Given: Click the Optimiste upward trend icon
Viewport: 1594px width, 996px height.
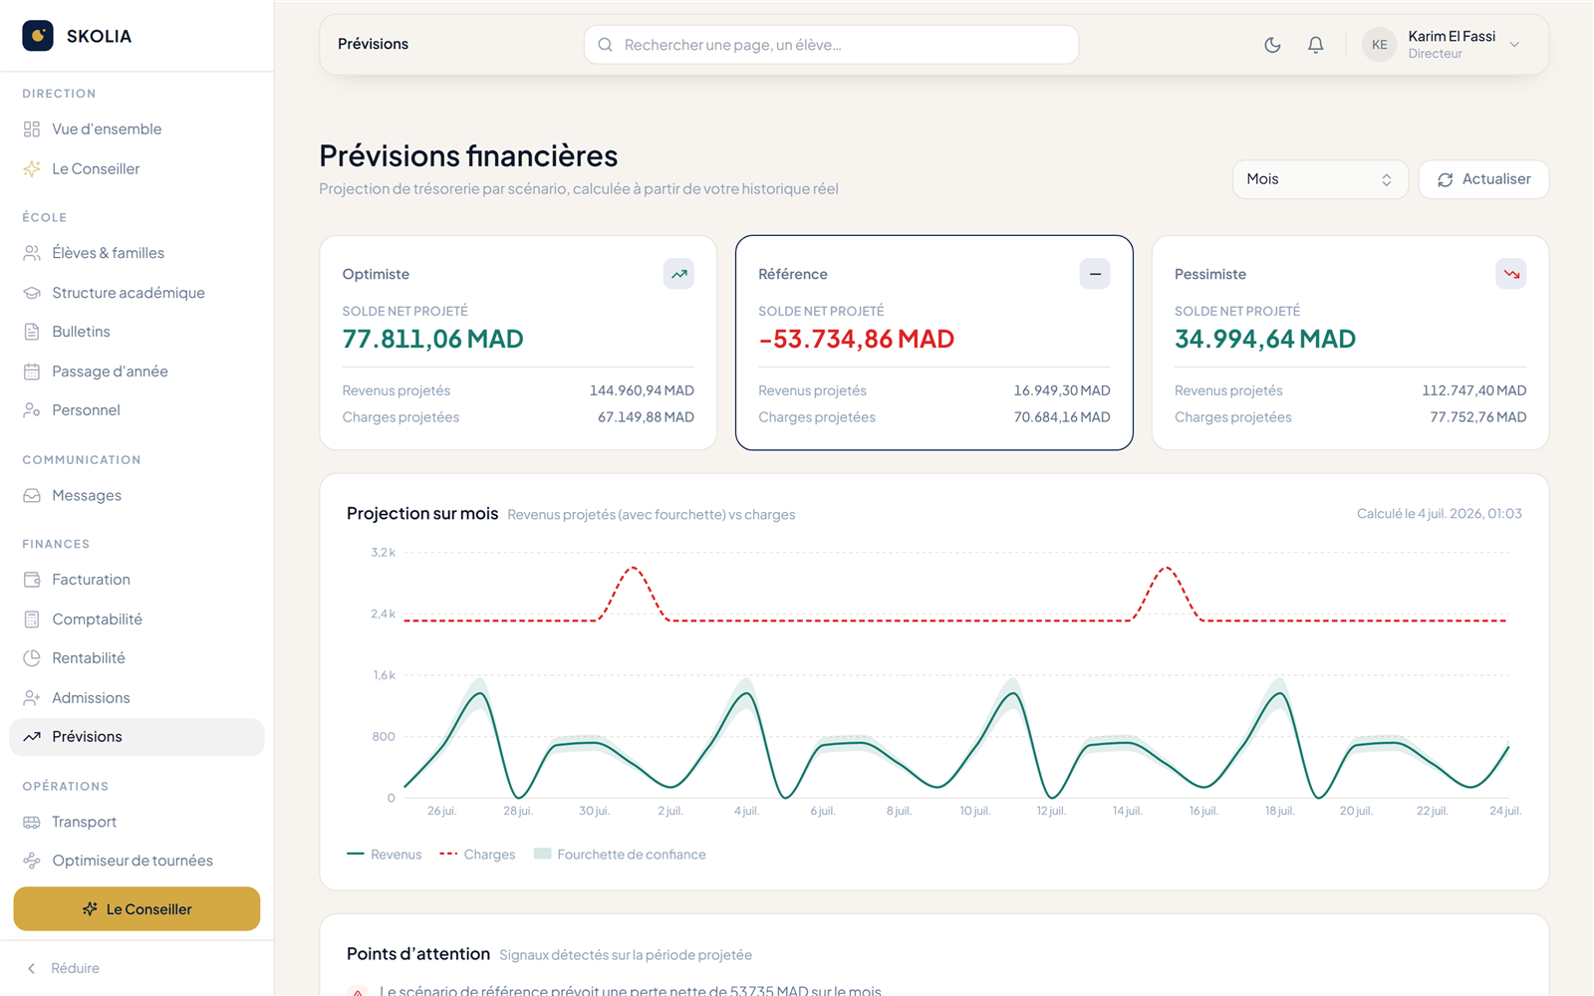Looking at the screenshot, I should pyautogui.click(x=678, y=274).
